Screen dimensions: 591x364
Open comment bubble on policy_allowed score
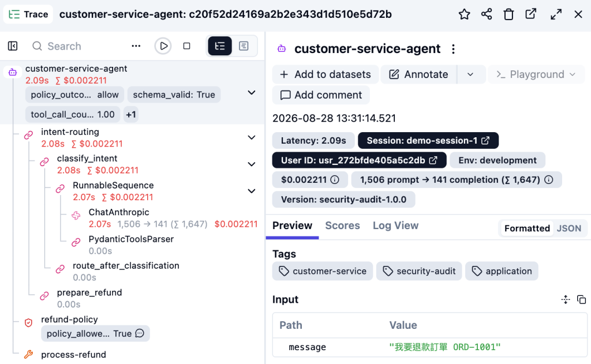140,333
